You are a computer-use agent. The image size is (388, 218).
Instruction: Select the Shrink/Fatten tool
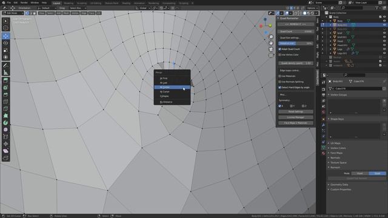pos(5,144)
